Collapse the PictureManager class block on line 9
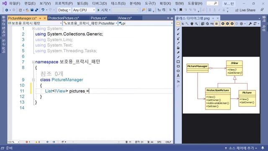The width and height of the screenshot is (268, 151). pyautogui.click(x=33, y=80)
